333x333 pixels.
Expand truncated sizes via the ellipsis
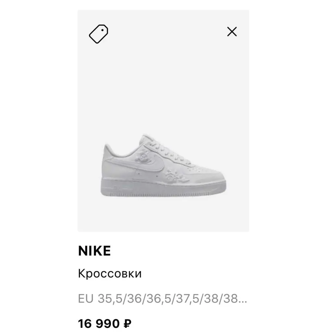tap(243, 299)
